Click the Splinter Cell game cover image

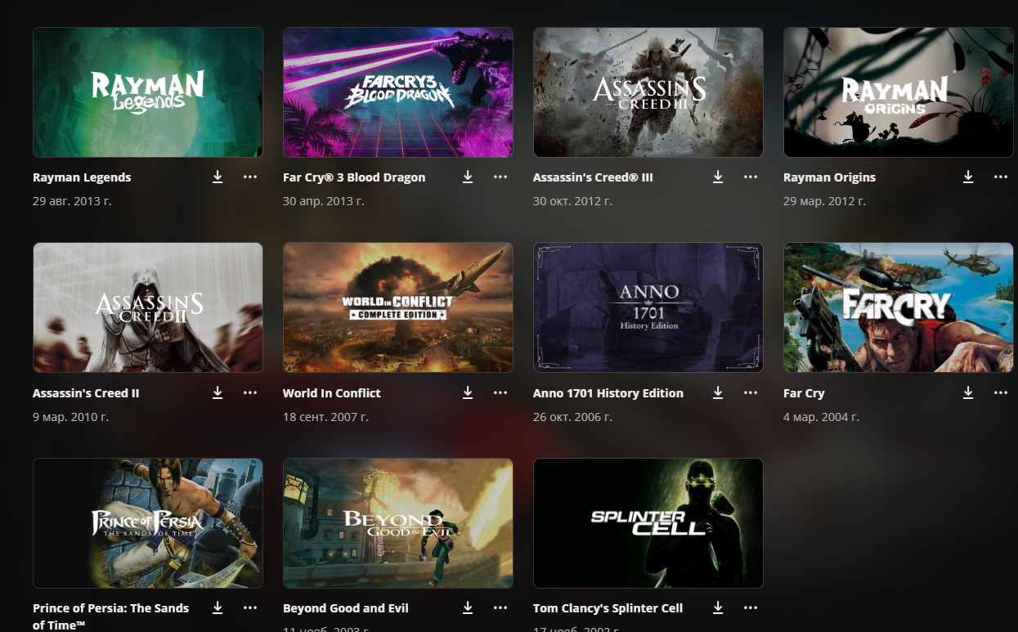pyautogui.click(x=648, y=523)
